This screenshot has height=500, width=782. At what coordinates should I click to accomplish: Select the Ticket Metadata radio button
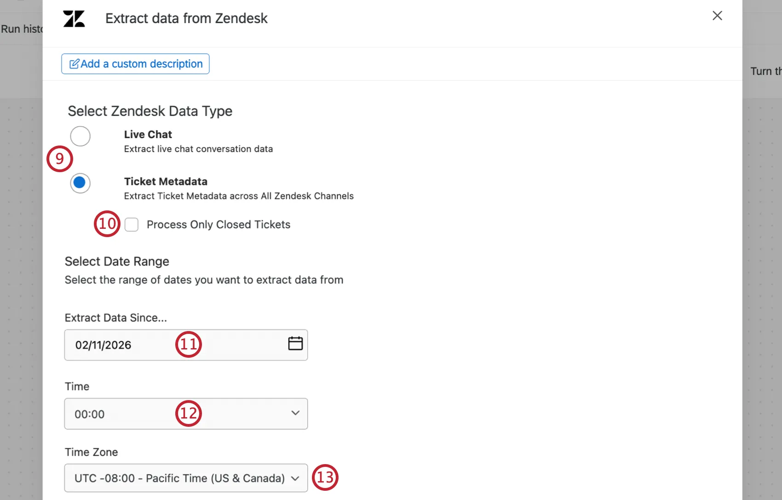[x=80, y=183]
